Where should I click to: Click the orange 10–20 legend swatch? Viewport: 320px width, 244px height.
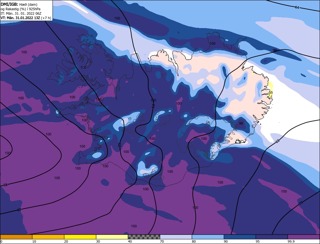click(x=48, y=237)
